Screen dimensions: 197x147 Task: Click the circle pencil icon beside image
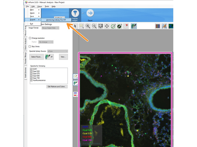(x=76, y=76)
